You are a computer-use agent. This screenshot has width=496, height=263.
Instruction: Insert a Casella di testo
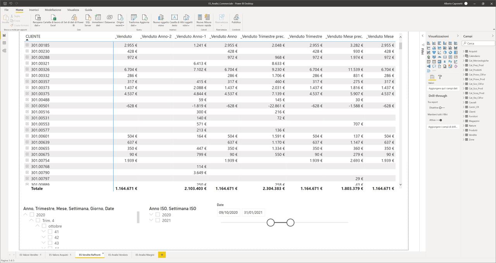click(174, 18)
